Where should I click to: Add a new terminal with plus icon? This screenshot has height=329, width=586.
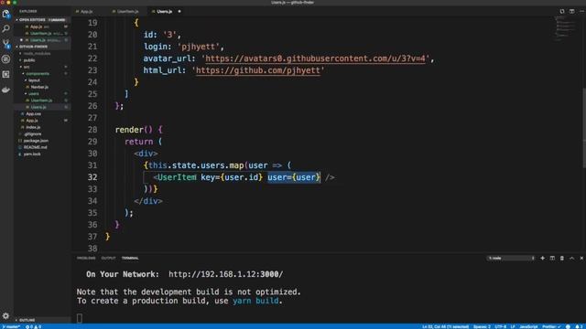pos(542,258)
